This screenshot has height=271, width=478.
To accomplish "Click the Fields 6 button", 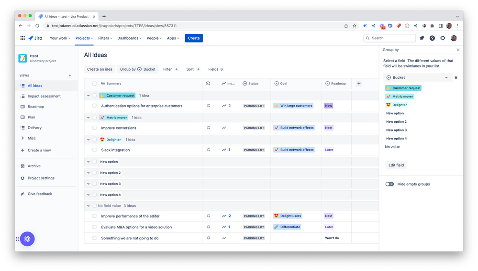I will pos(215,69).
